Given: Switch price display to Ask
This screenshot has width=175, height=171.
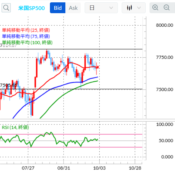Looking at the screenshot, I should 73,8.
